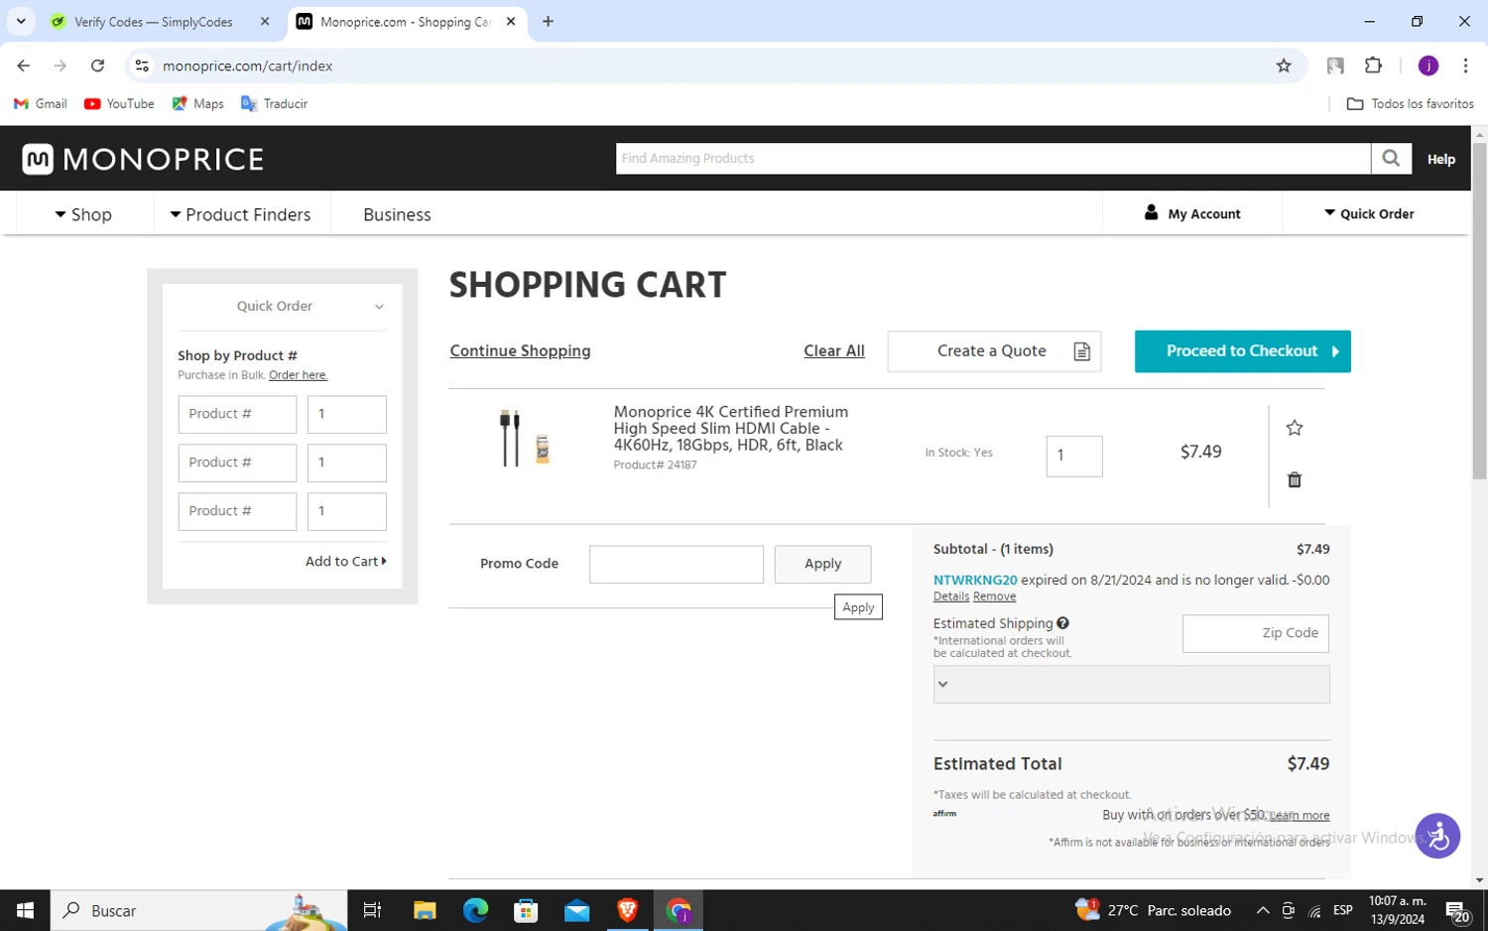Open the Maps bookmark
This screenshot has width=1488, height=931.
point(197,103)
